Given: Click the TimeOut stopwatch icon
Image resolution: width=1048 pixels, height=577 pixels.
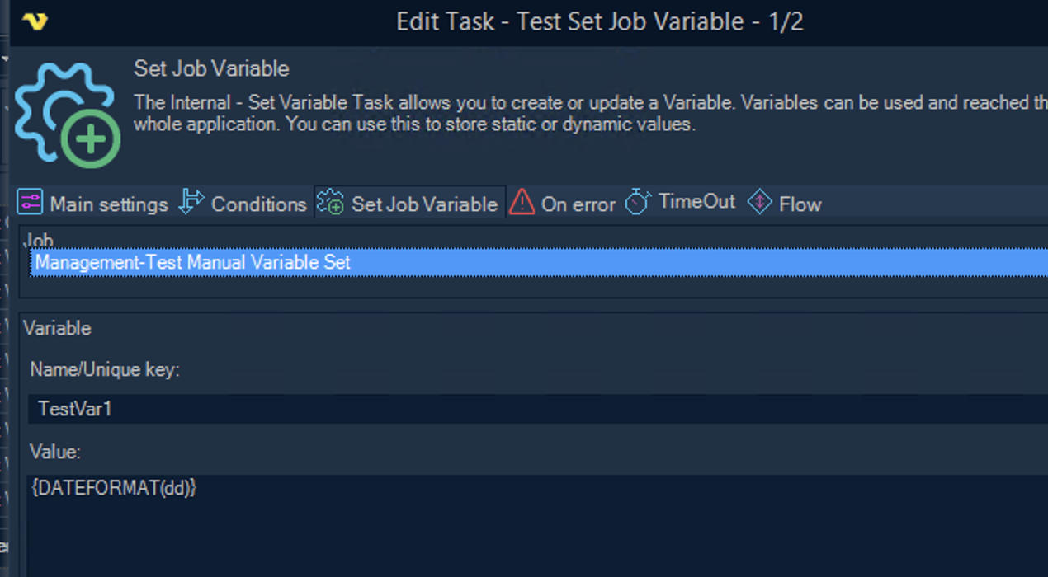Looking at the screenshot, I should click(x=638, y=201).
